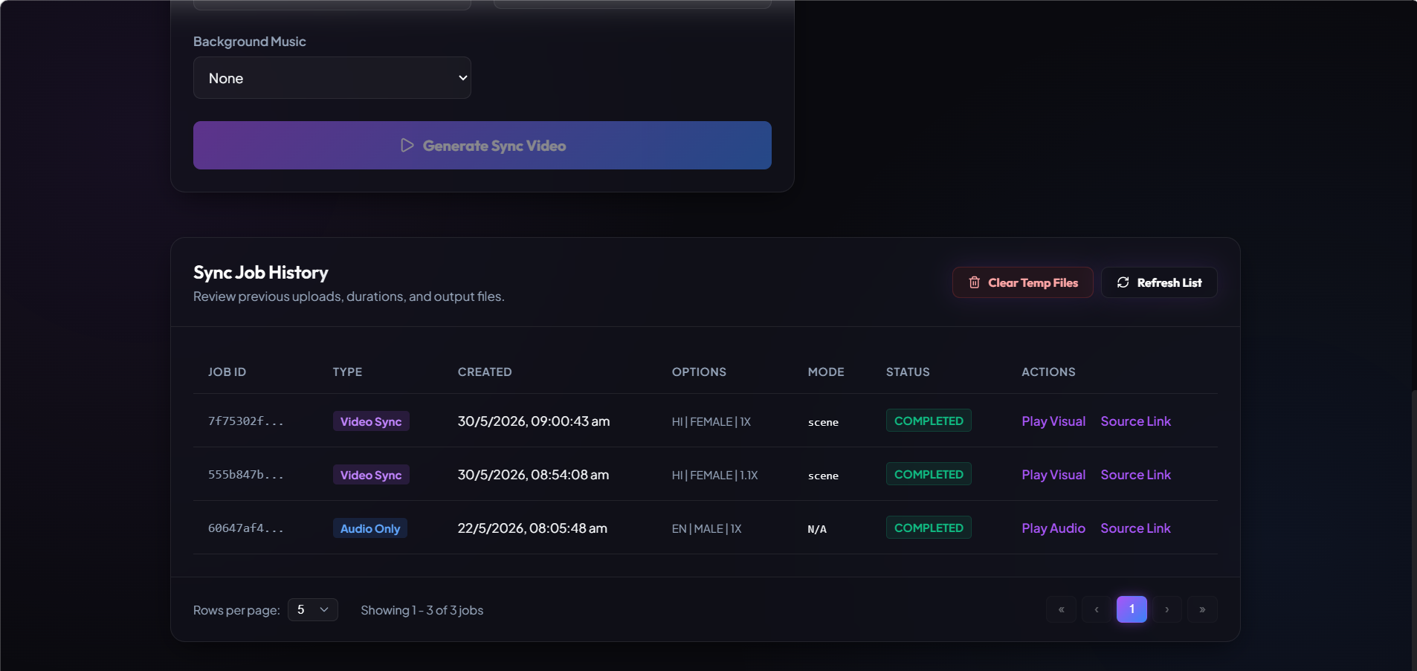Go to the next page with the right arrow
This screenshot has width=1417, height=671.
coord(1167,609)
